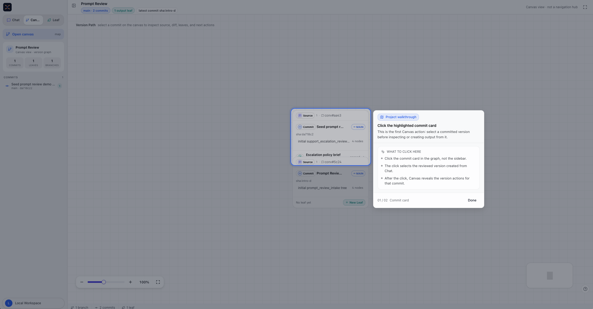Click the sparkle icon beside What to click here
The width and height of the screenshot is (593, 309).
click(383, 152)
